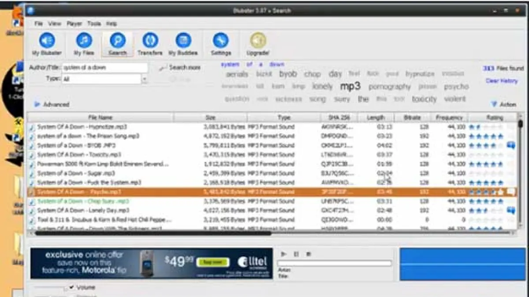Open the Type dropdown set to All
529x297 pixels.
(x=144, y=79)
